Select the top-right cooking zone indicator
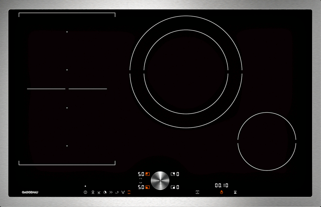 coord(173,174)
